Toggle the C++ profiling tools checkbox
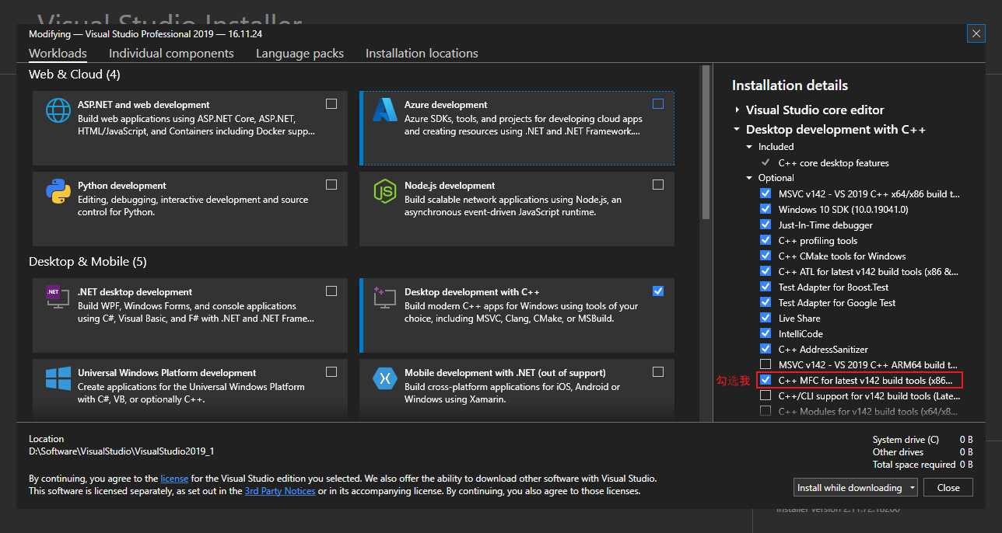The image size is (1002, 533). (x=766, y=240)
